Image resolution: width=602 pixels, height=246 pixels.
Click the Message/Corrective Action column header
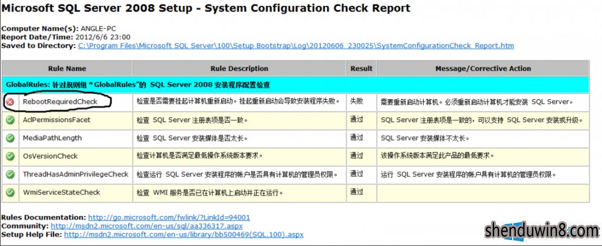click(x=483, y=69)
